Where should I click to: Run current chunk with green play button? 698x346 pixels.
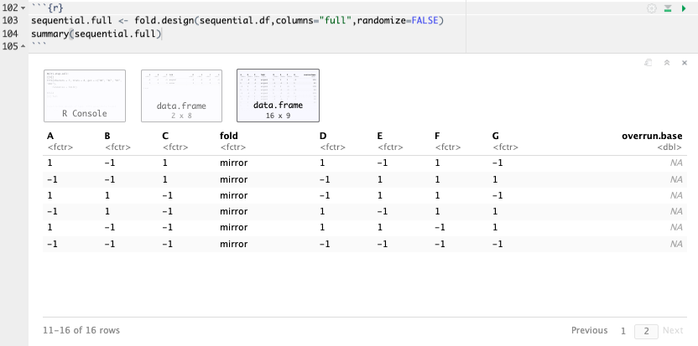click(684, 8)
